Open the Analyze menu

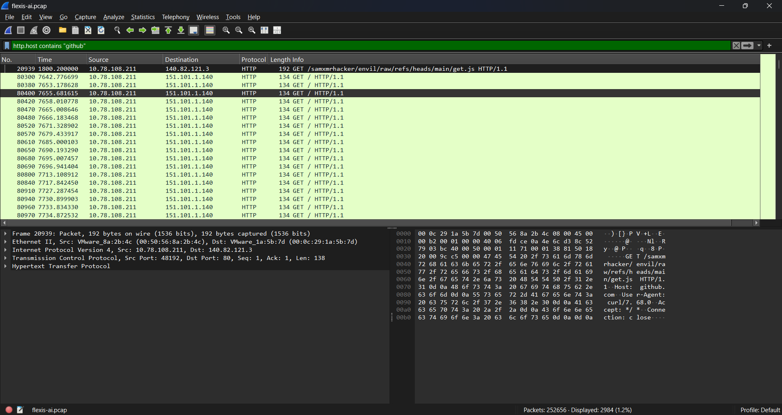point(114,17)
